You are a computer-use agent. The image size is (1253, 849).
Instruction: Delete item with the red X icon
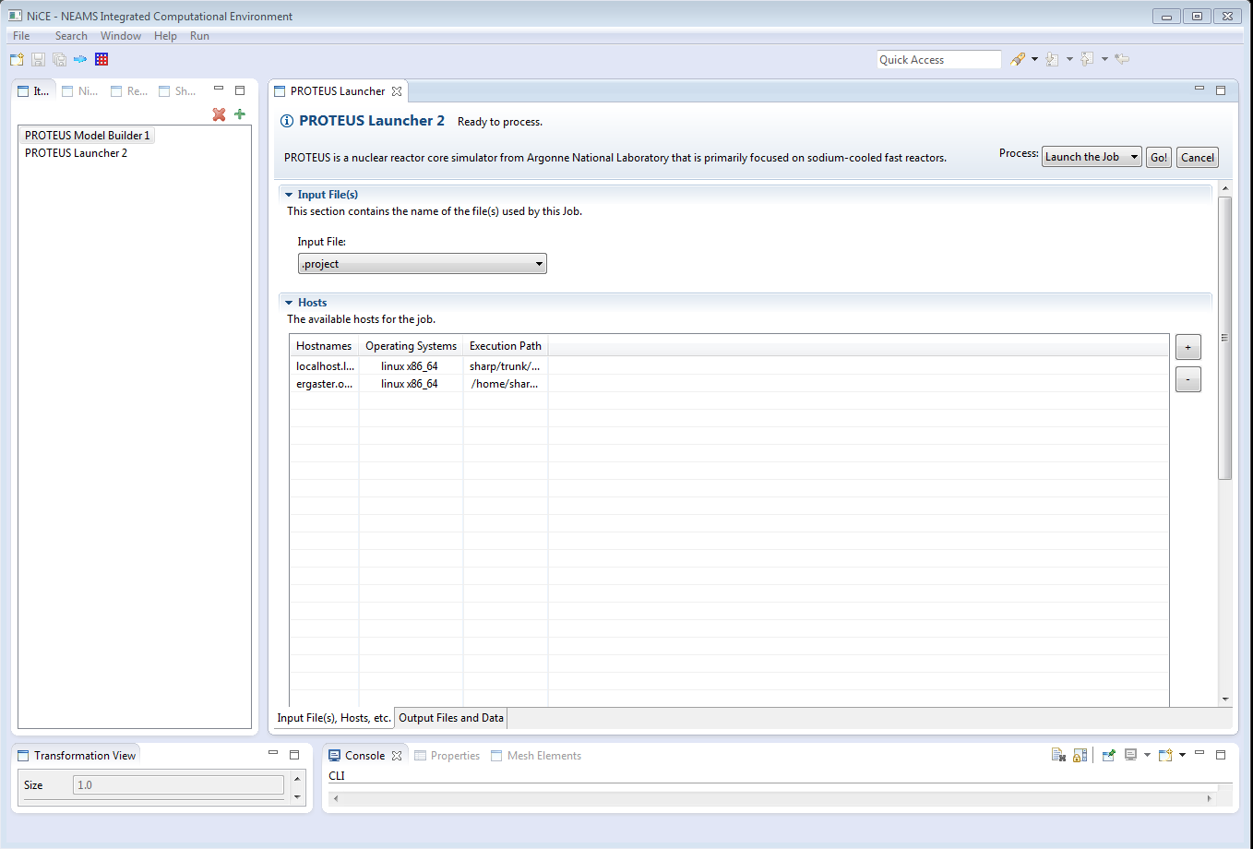(219, 114)
